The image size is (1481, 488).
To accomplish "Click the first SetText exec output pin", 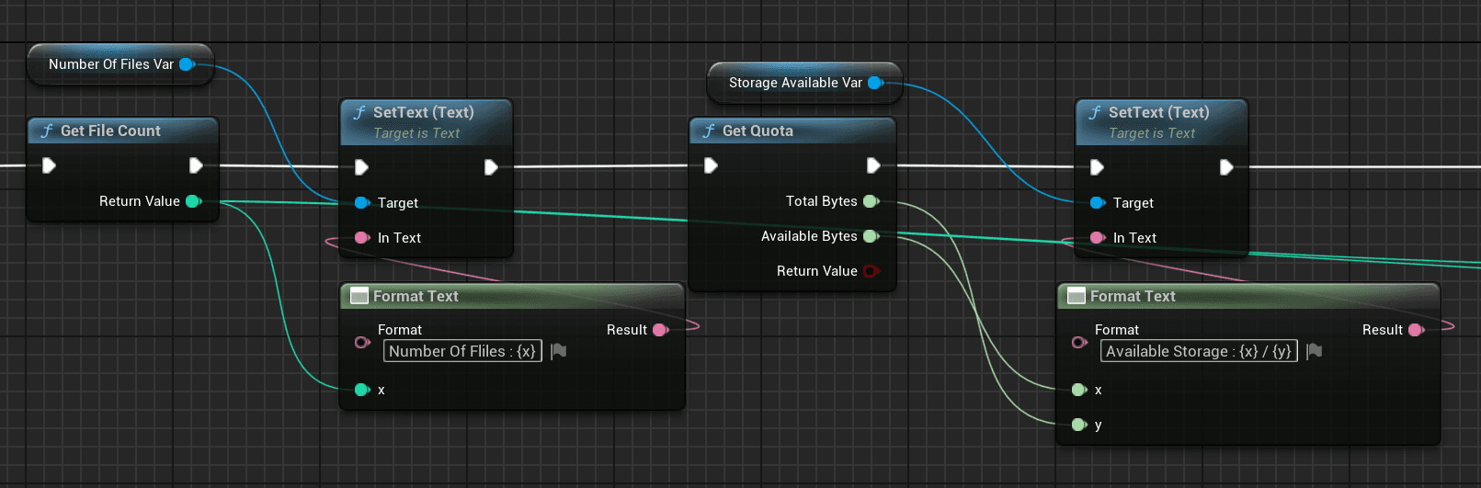I will 491,167.
